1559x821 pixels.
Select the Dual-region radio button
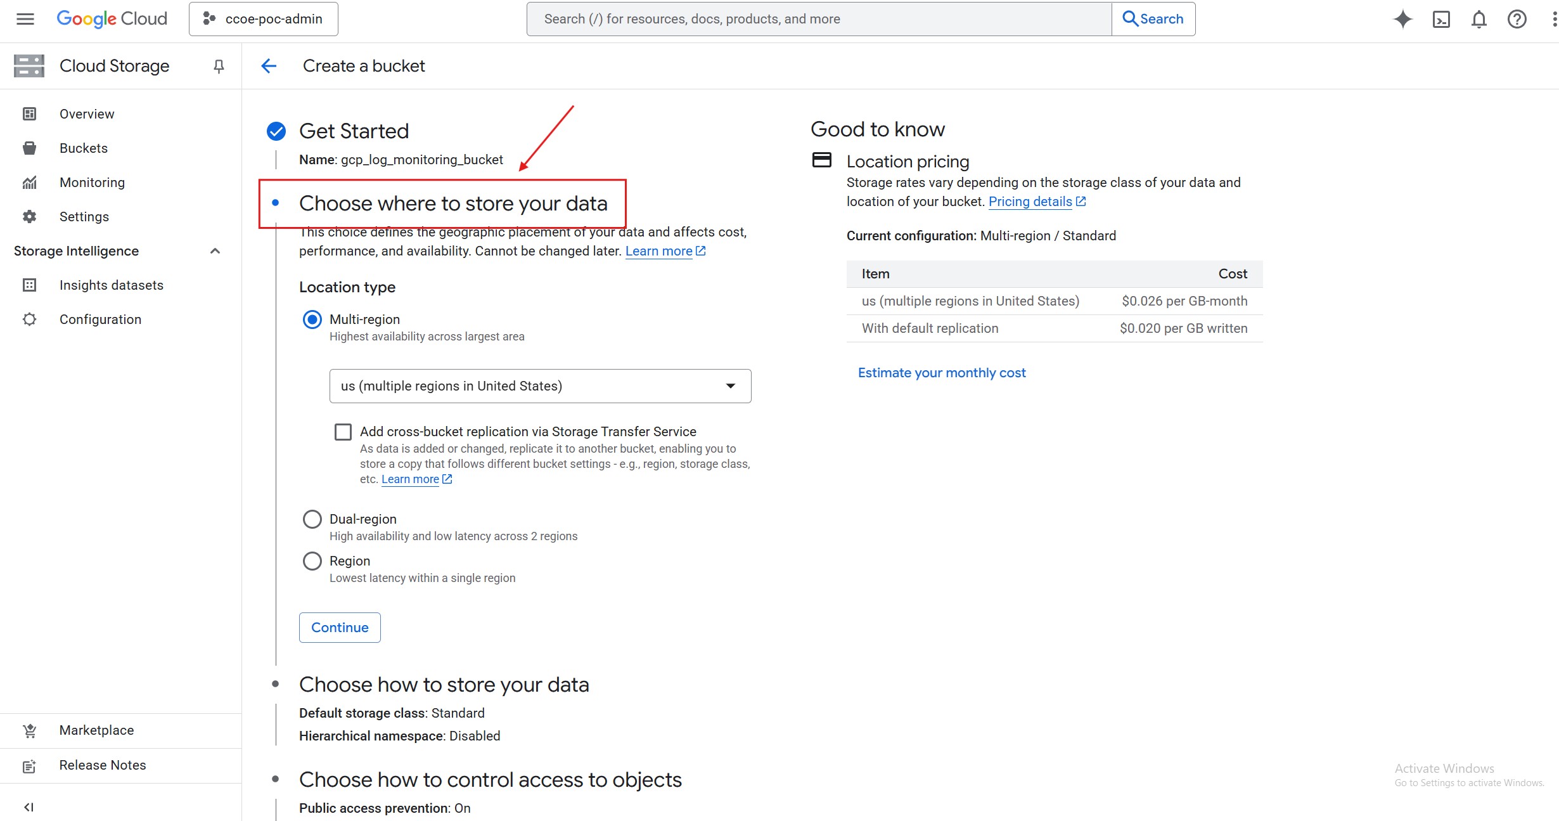[312, 519]
